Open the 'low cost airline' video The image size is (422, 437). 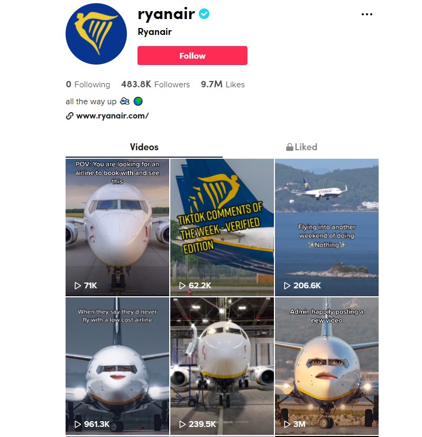coord(117,366)
